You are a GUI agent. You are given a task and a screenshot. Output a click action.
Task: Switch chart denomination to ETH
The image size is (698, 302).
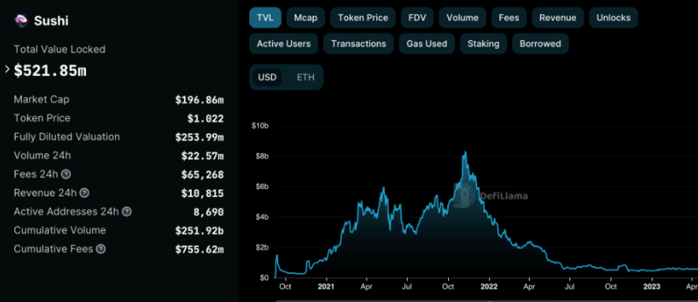coord(305,77)
